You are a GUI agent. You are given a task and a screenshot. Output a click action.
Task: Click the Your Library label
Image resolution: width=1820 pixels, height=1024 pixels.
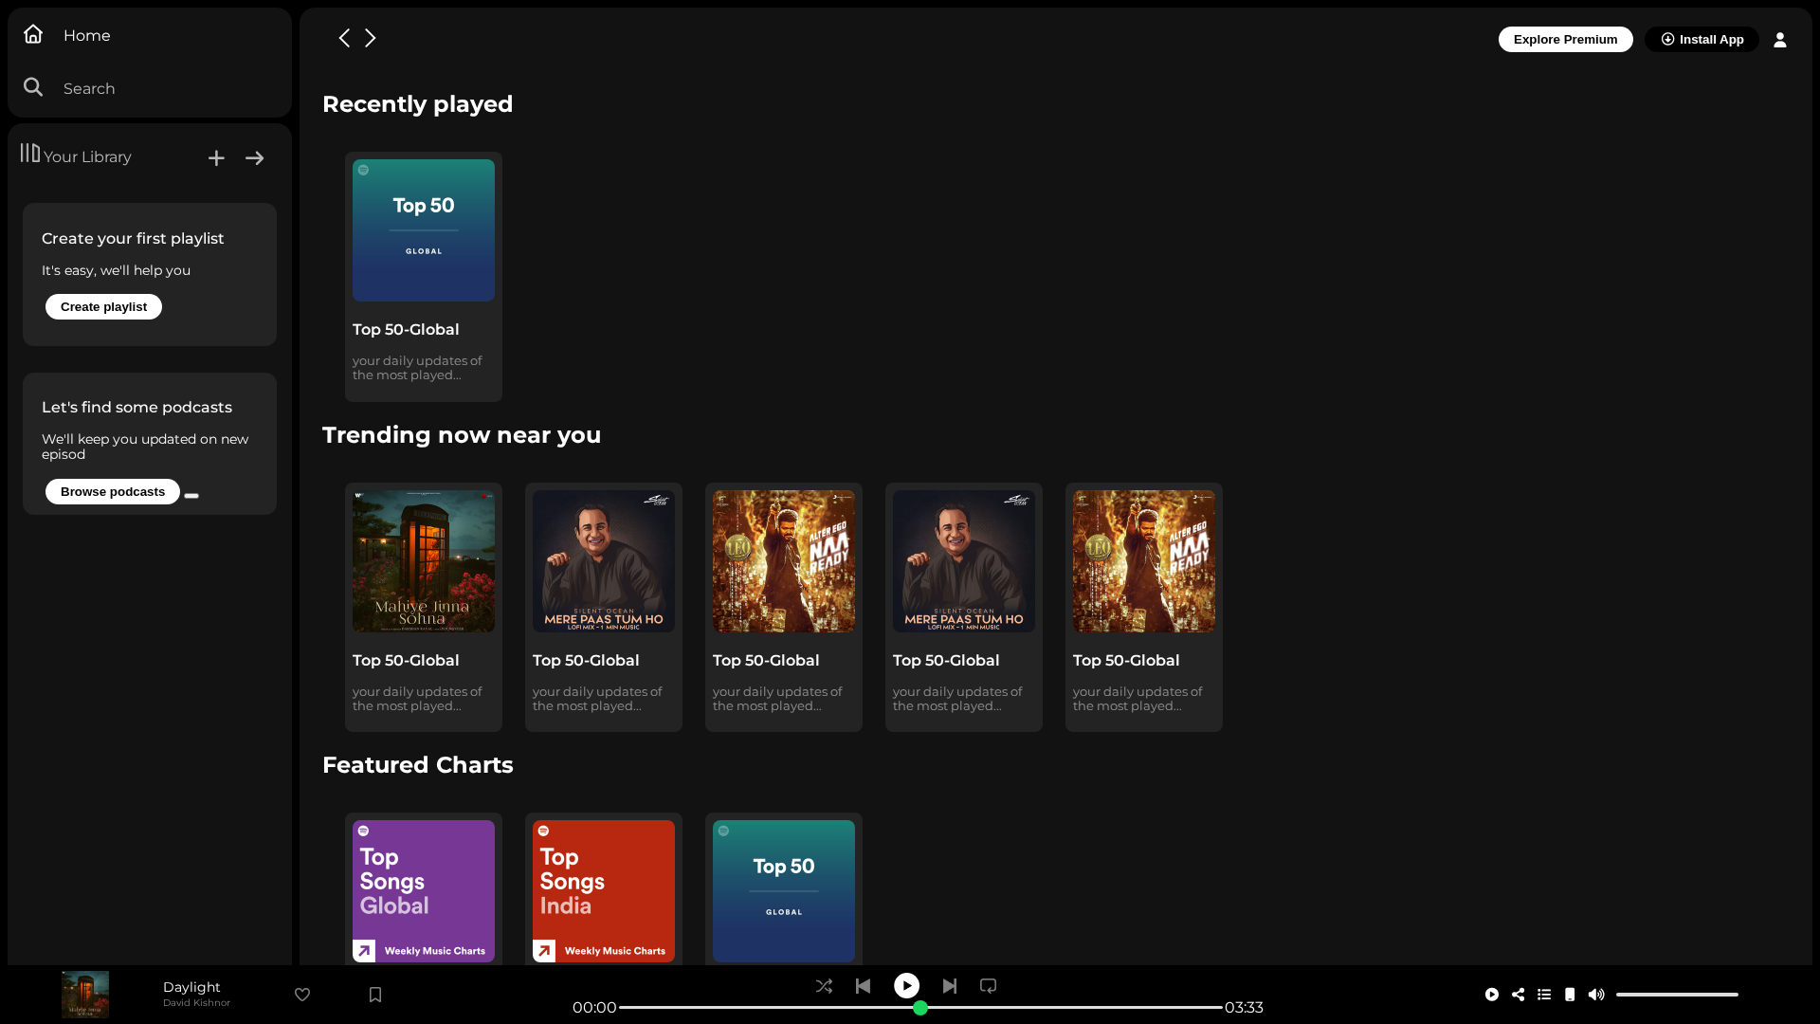tap(87, 157)
